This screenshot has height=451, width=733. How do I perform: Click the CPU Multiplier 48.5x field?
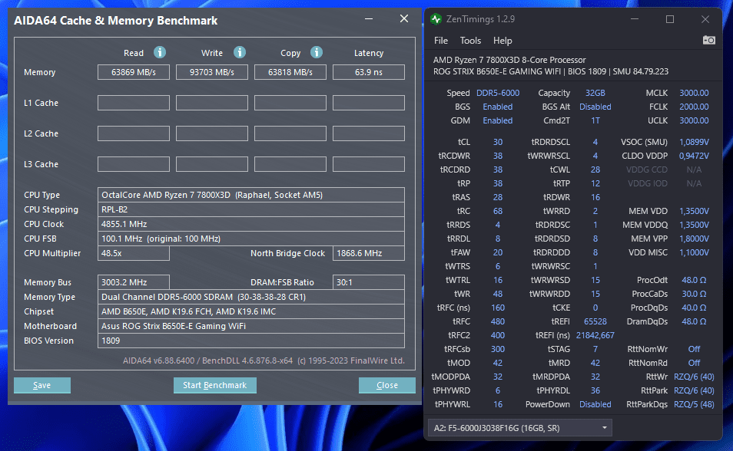(x=133, y=253)
